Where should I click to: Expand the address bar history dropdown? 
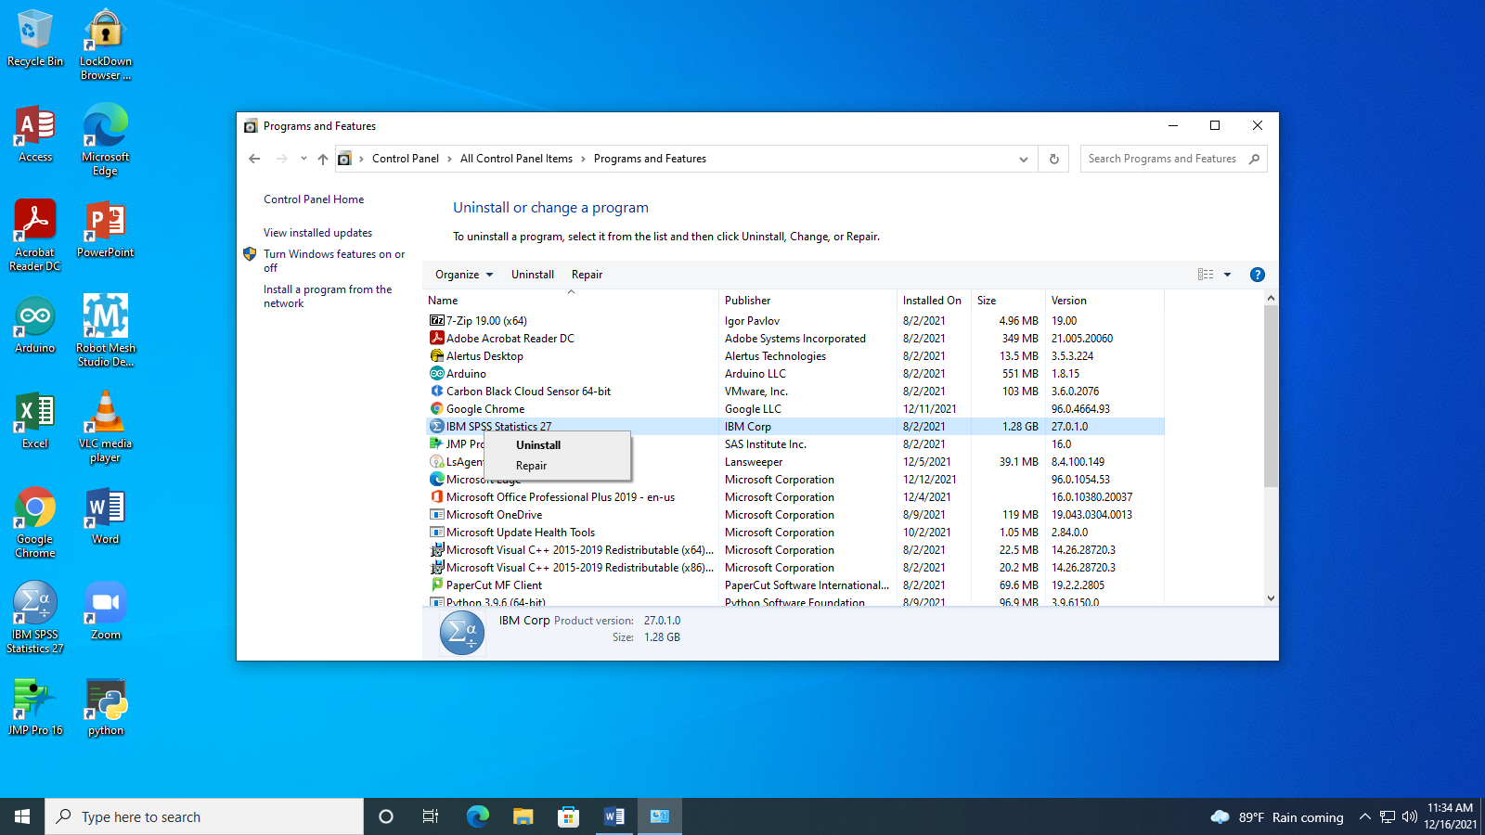pos(1023,159)
